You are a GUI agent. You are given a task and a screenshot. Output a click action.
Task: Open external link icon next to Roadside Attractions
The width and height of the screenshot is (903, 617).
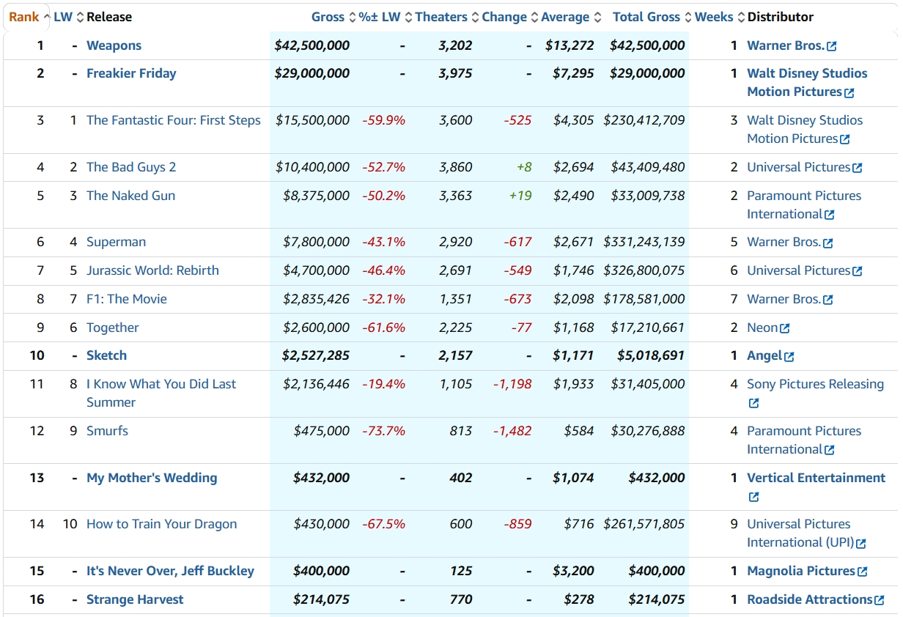click(x=880, y=600)
